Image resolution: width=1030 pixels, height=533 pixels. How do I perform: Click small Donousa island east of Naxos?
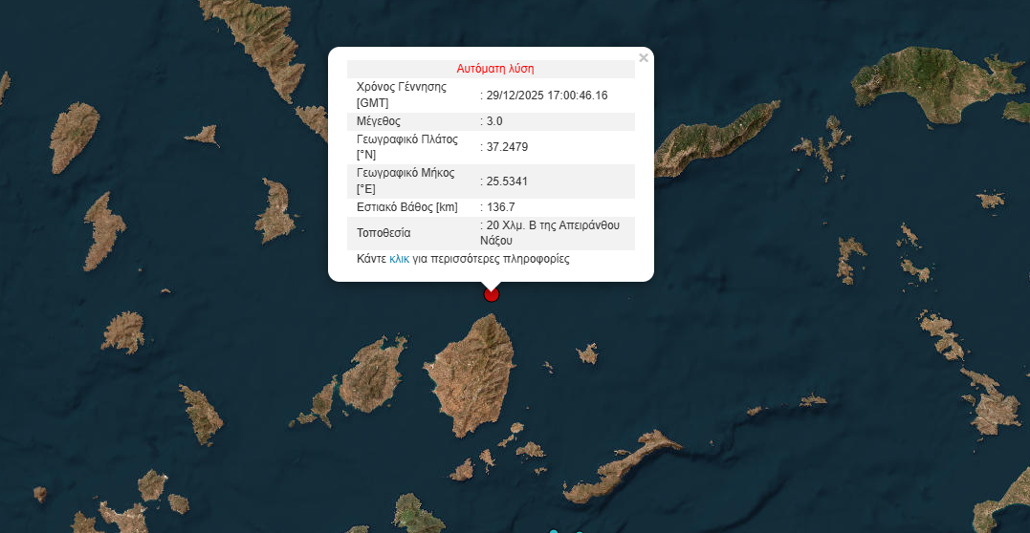click(x=587, y=355)
